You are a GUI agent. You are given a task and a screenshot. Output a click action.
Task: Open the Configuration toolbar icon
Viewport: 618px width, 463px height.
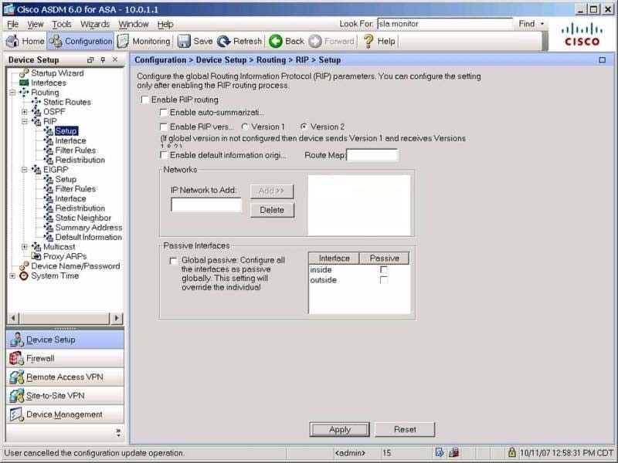pos(56,41)
